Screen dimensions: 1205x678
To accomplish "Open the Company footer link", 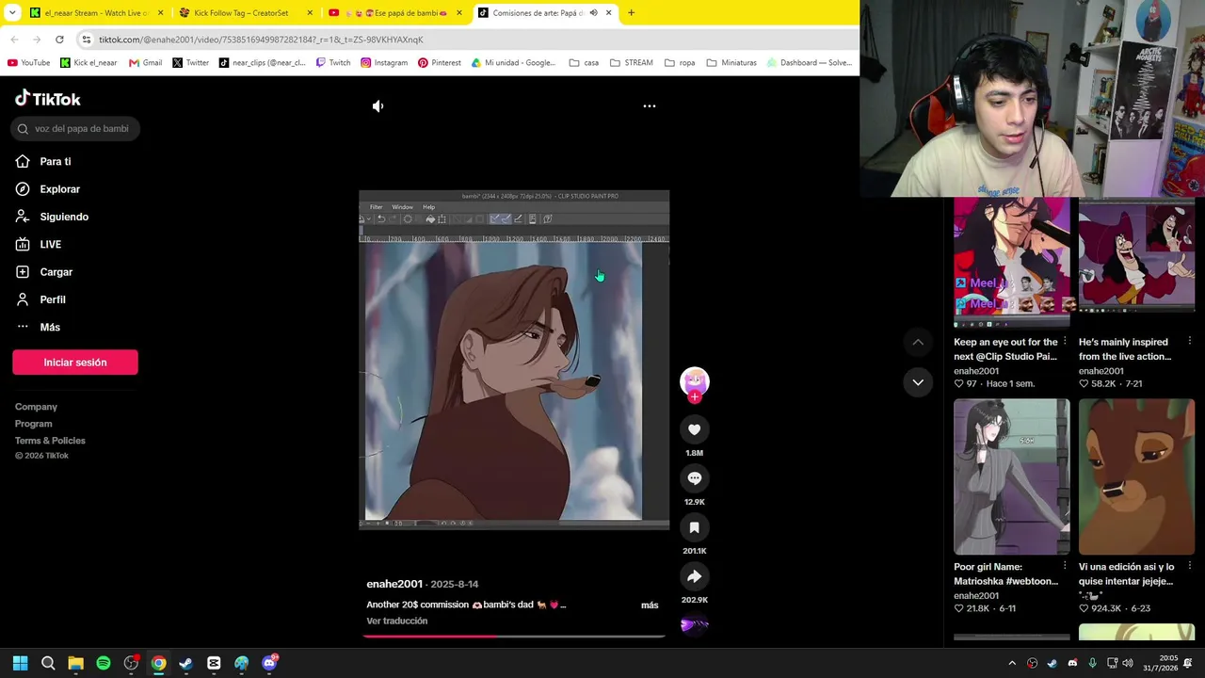I will coord(36,407).
